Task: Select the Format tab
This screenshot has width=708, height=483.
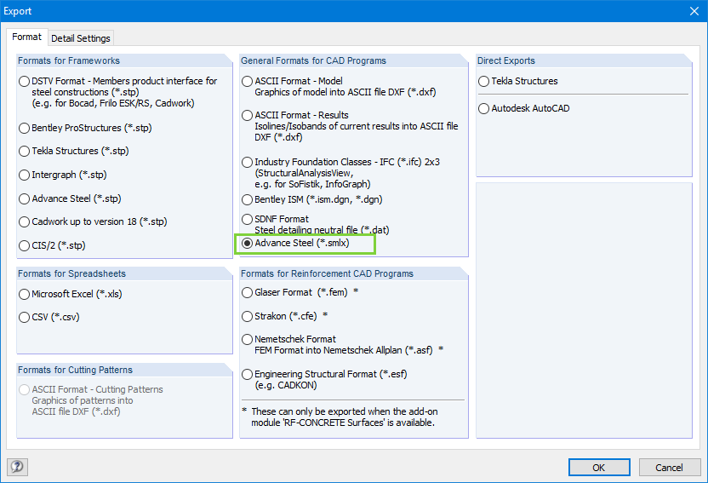Action: coord(26,37)
